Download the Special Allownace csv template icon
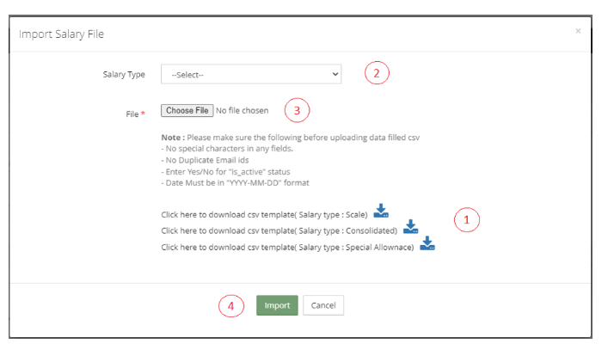This screenshot has height=356, width=608. [x=427, y=244]
